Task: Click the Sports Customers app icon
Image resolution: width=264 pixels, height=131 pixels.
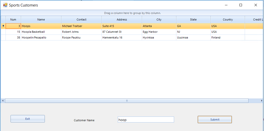Action: pyautogui.click(x=5, y=5)
